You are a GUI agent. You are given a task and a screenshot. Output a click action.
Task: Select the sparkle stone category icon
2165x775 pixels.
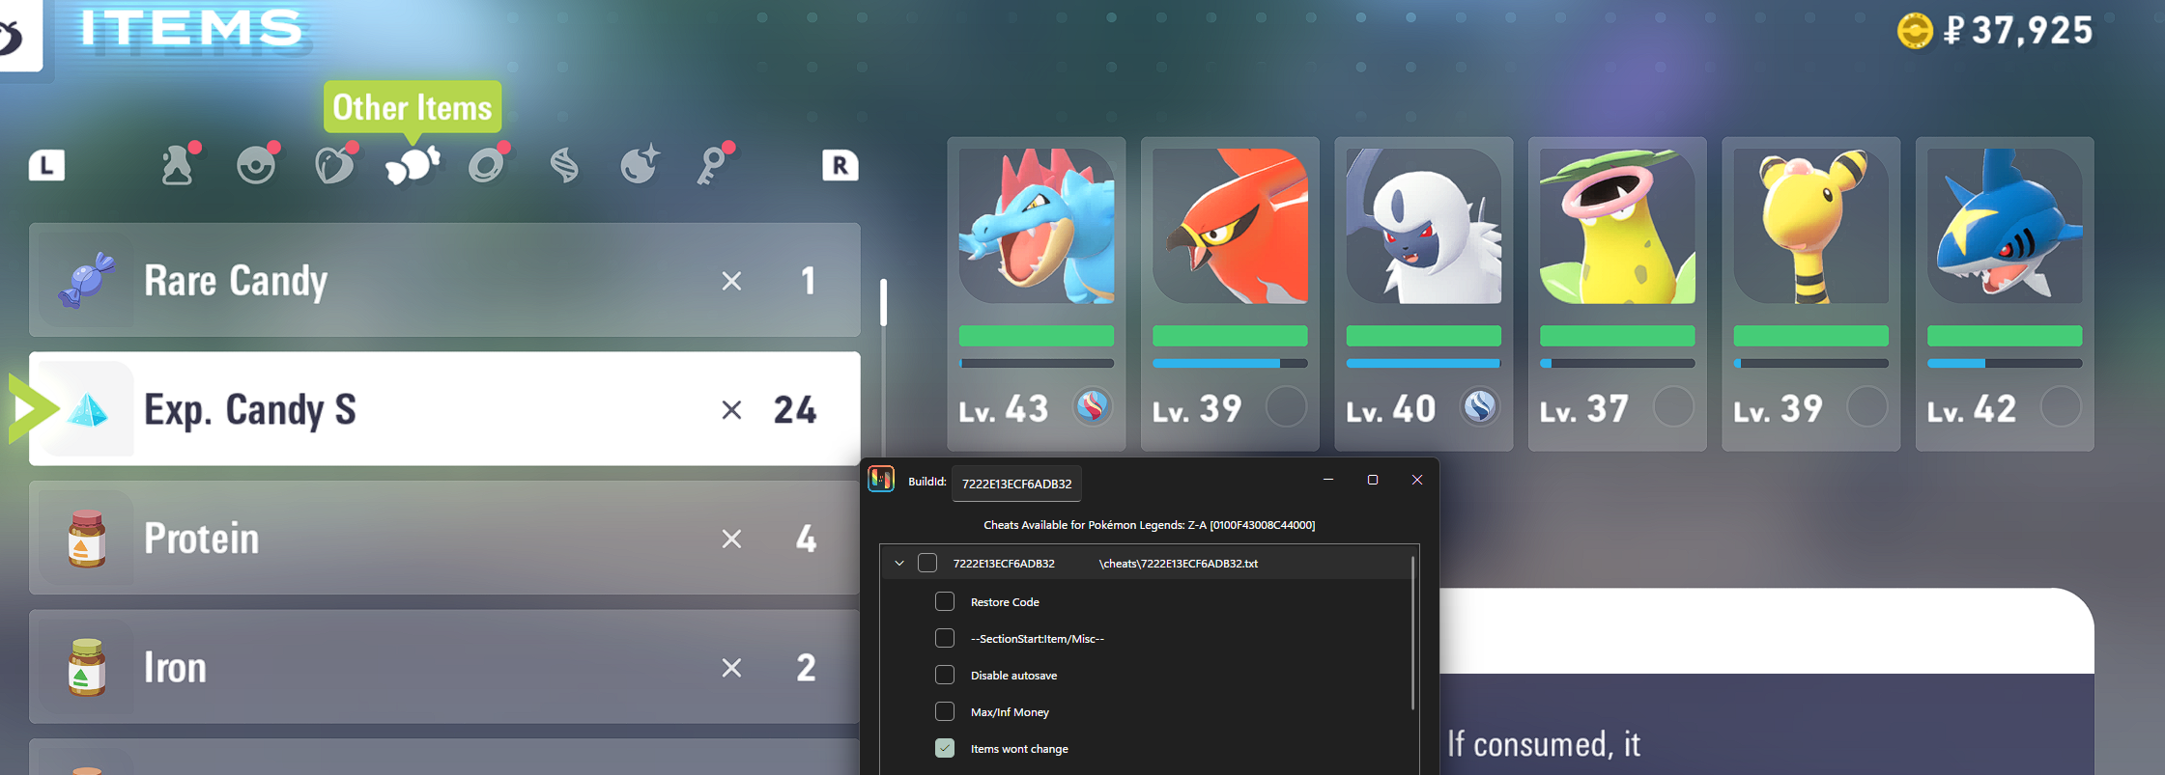tap(640, 164)
